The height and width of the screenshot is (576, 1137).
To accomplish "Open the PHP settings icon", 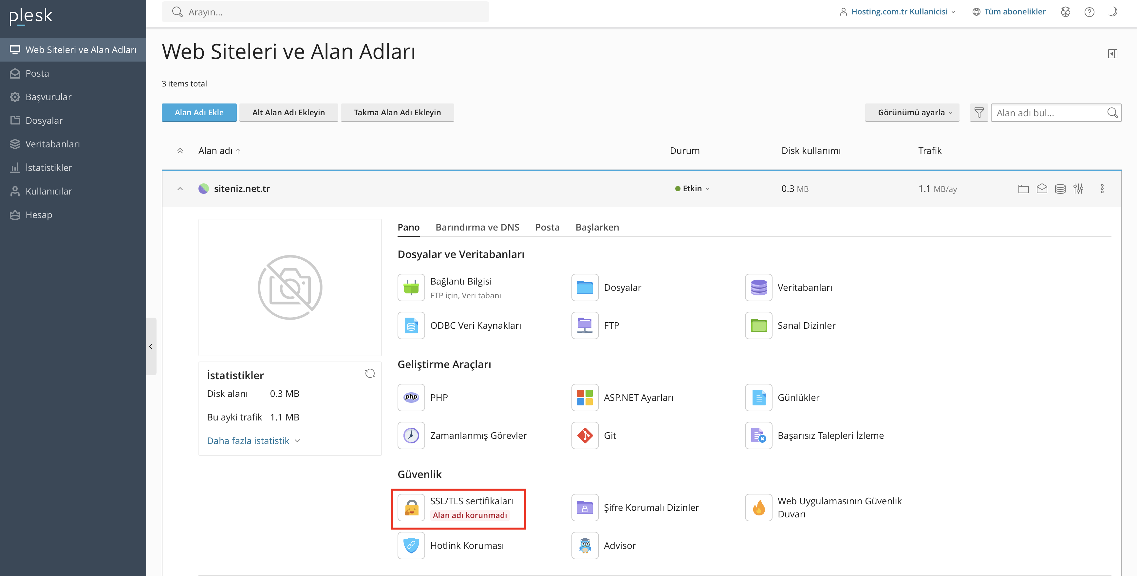I will pyautogui.click(x=411, y=397).
